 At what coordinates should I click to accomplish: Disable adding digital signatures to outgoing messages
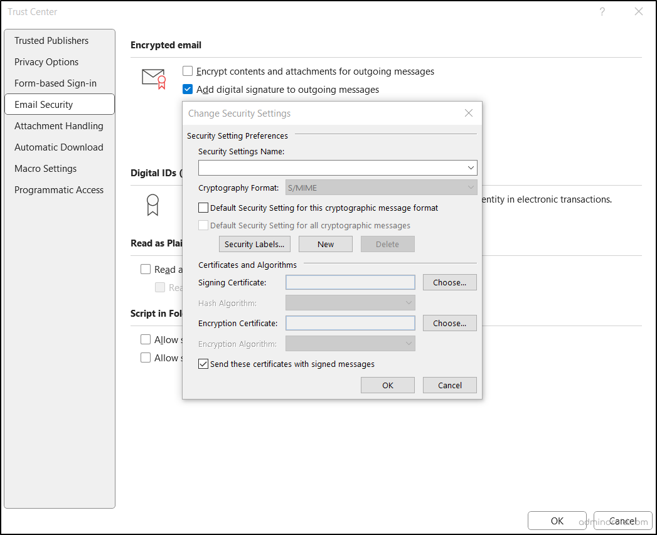coord(187,89)
